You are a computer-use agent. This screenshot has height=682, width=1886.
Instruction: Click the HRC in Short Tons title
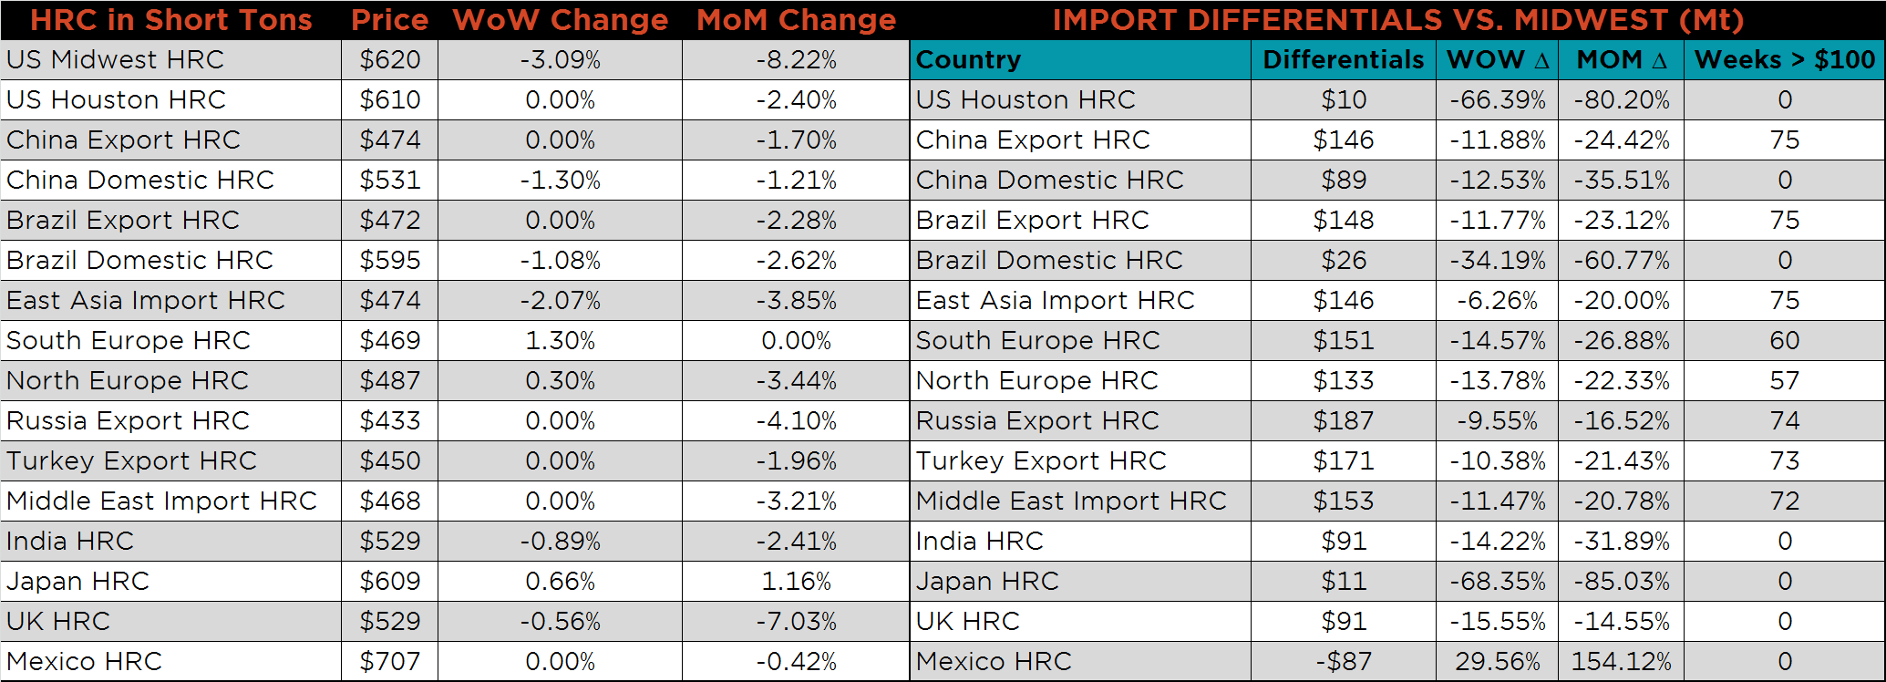click(x=171, y=20)
